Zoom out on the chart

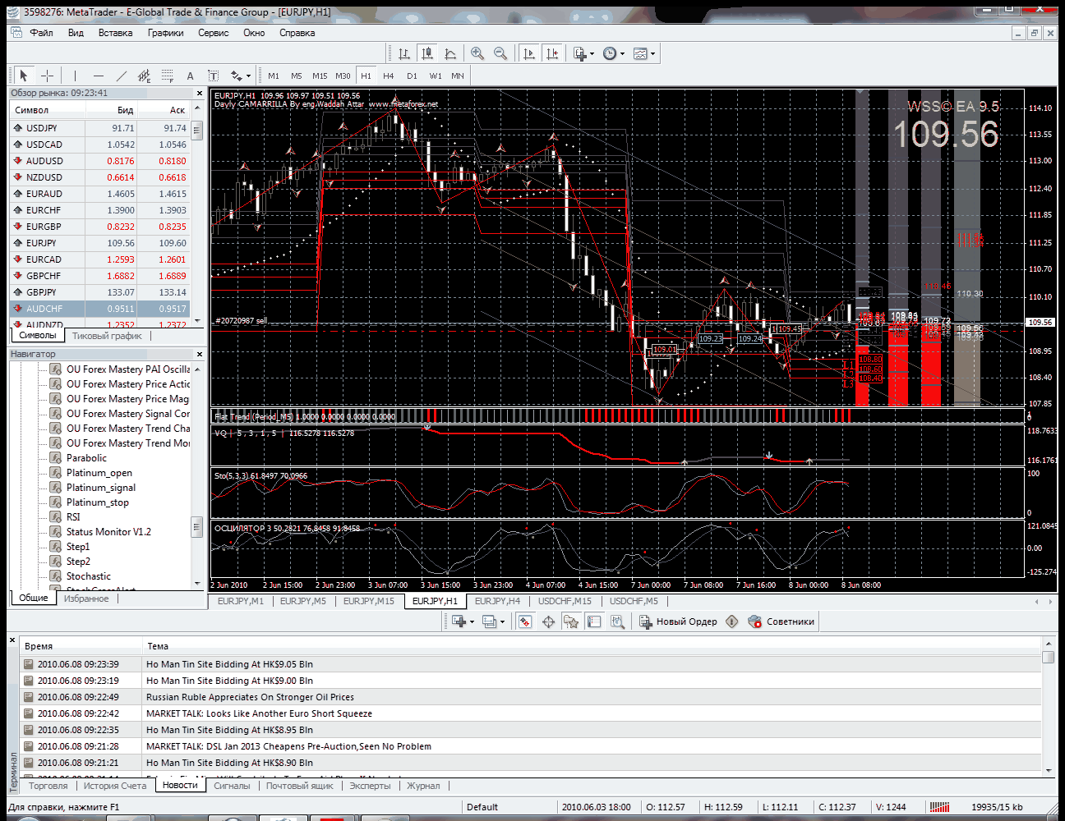500,53
